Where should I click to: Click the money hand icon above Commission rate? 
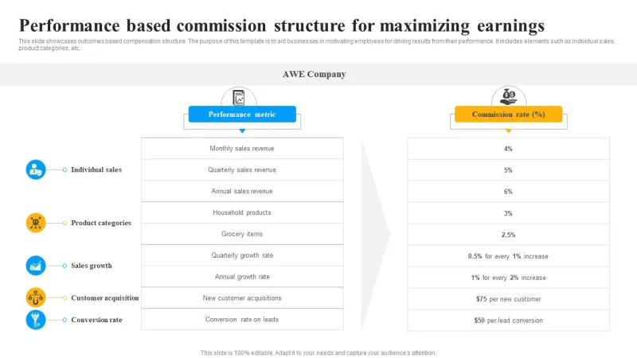click(x=508, y=96)
